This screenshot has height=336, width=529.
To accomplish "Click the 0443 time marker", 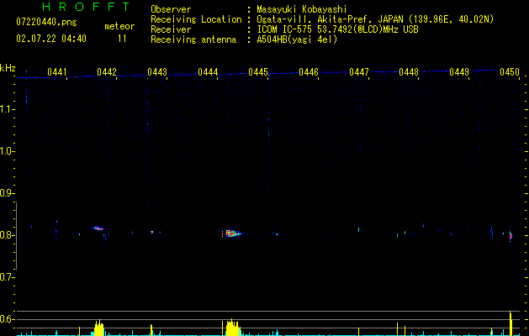I will pyautogui.click(x=157, y=72).
